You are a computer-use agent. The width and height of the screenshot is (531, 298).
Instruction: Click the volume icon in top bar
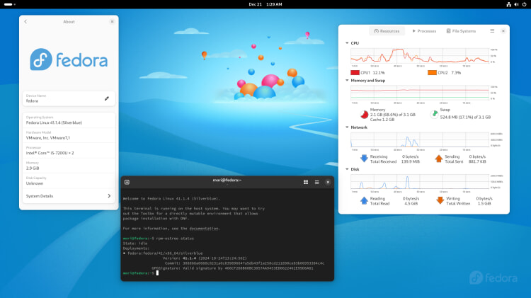[x=516, y=4]
